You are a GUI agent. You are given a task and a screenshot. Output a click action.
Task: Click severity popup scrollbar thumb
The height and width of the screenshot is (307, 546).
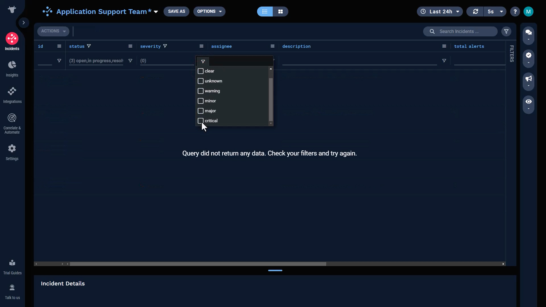[x=271, y=99]
